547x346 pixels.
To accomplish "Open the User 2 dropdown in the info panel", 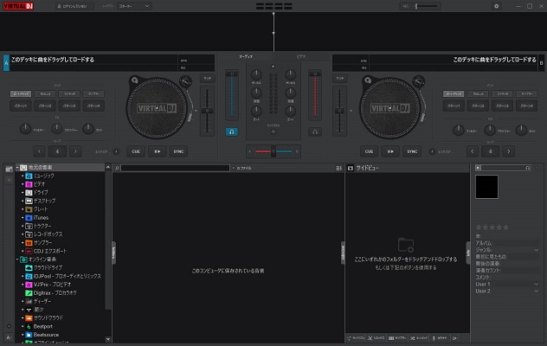I will pyautogui.click(x=537, y=291).
